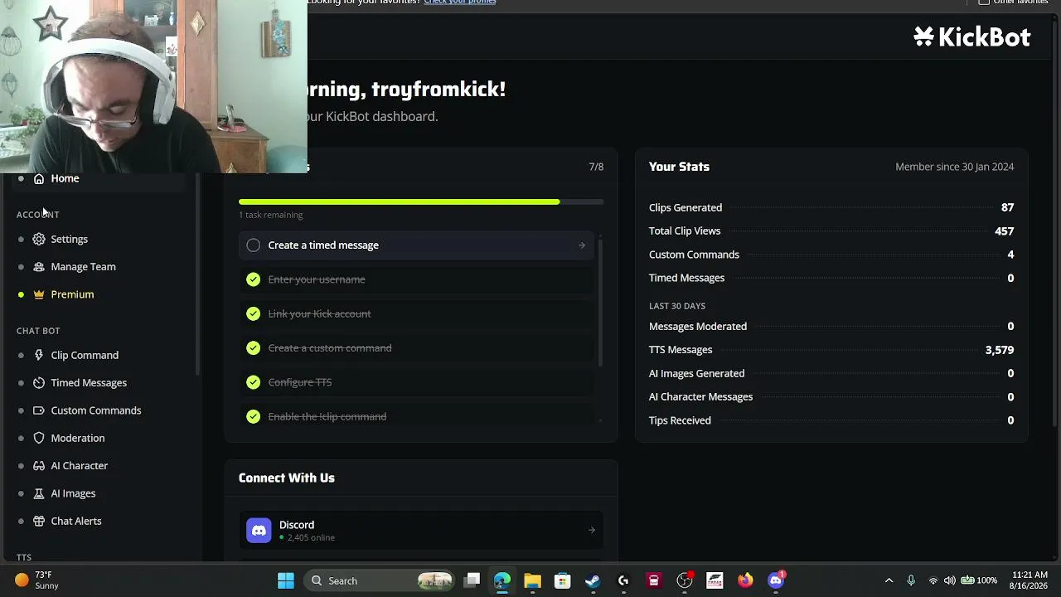Image resolution: width=1061 pixels, height=597 pixels.
Task: Click the KickBot logo
Action: 971,36
